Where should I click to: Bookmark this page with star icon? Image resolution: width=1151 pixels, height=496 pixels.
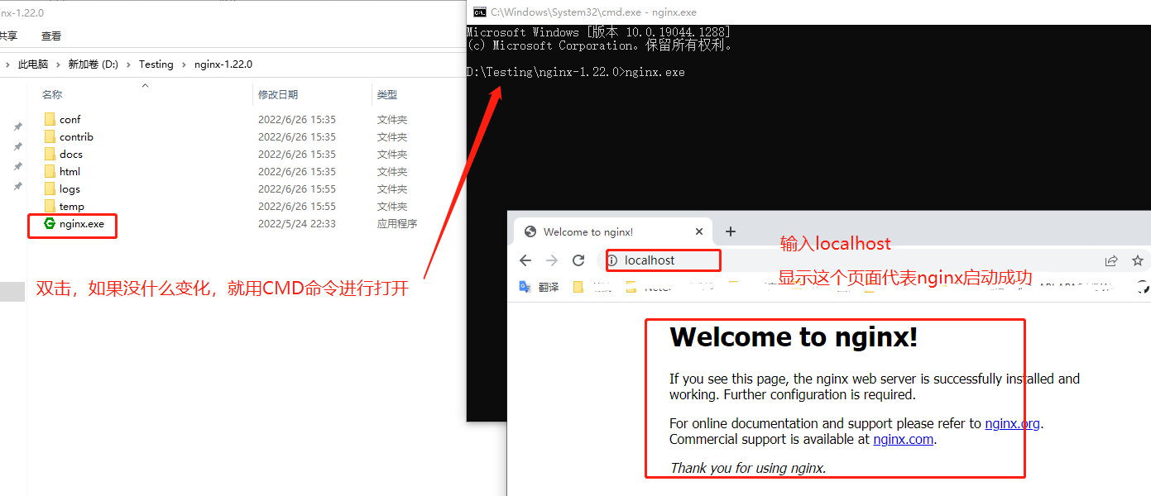[1138, 260]
